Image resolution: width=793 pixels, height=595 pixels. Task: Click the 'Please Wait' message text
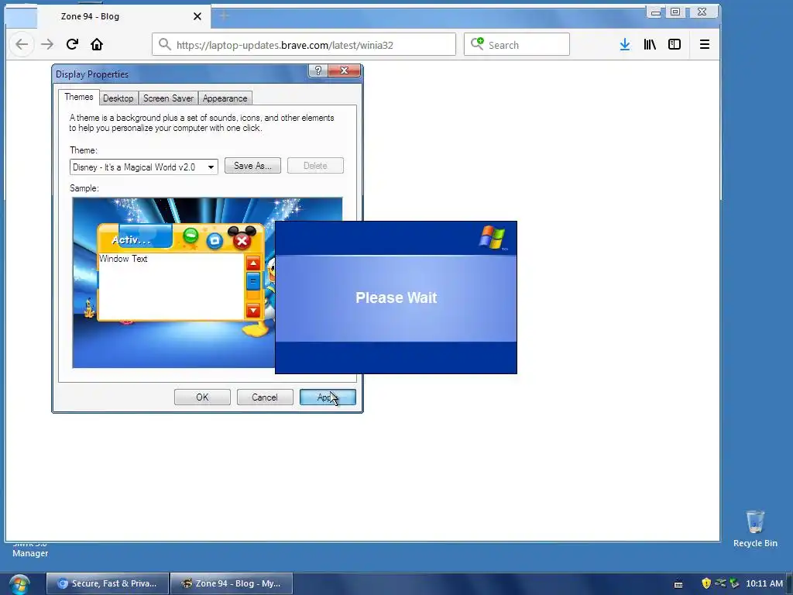(x=396, y=297)
